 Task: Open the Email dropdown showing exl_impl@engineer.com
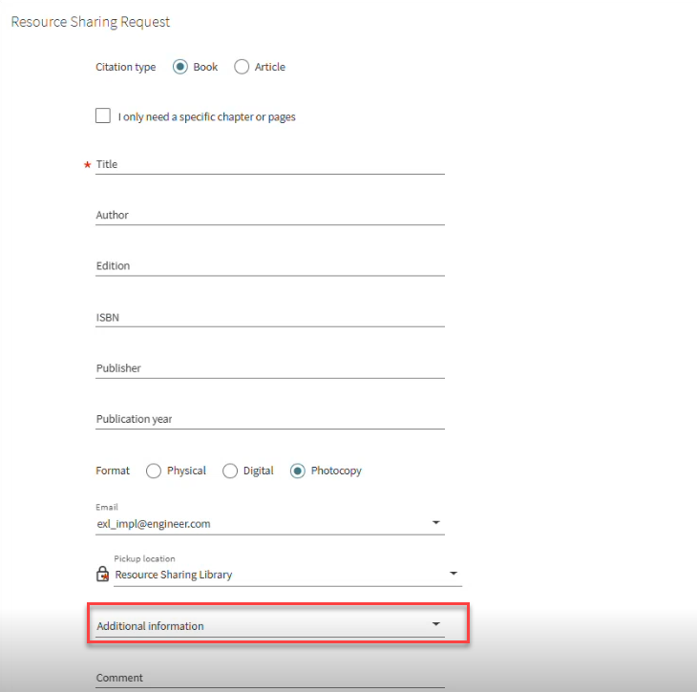tap(270, 524)
